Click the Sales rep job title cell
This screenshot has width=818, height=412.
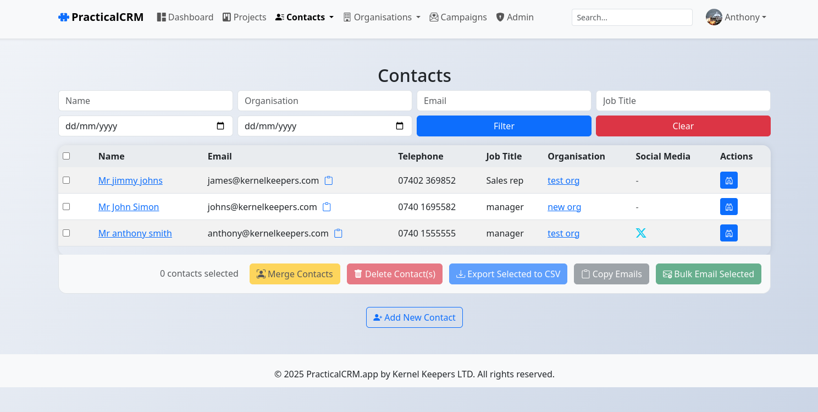coord(505,180)
